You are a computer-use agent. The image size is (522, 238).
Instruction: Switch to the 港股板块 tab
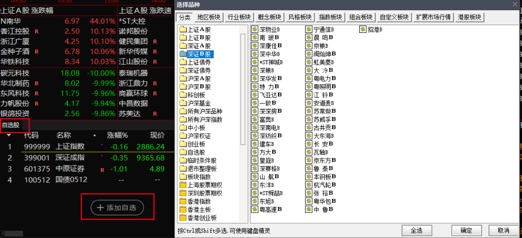[470, 17]
